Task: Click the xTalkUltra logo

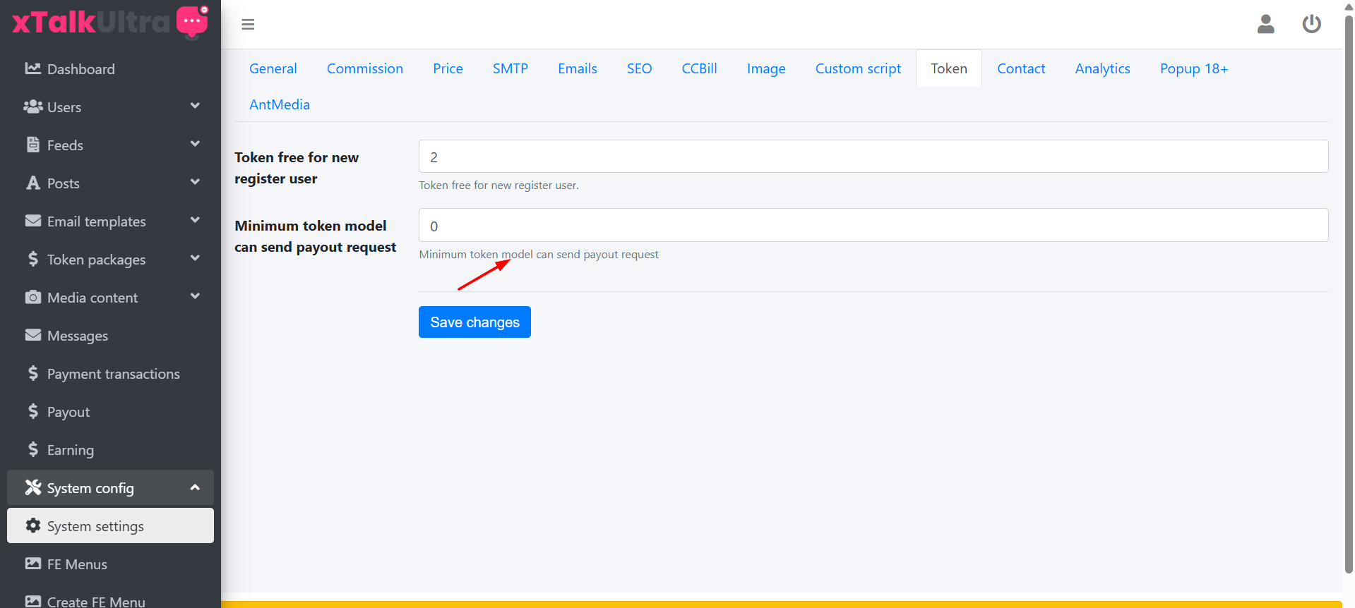Action: [109, 22]
